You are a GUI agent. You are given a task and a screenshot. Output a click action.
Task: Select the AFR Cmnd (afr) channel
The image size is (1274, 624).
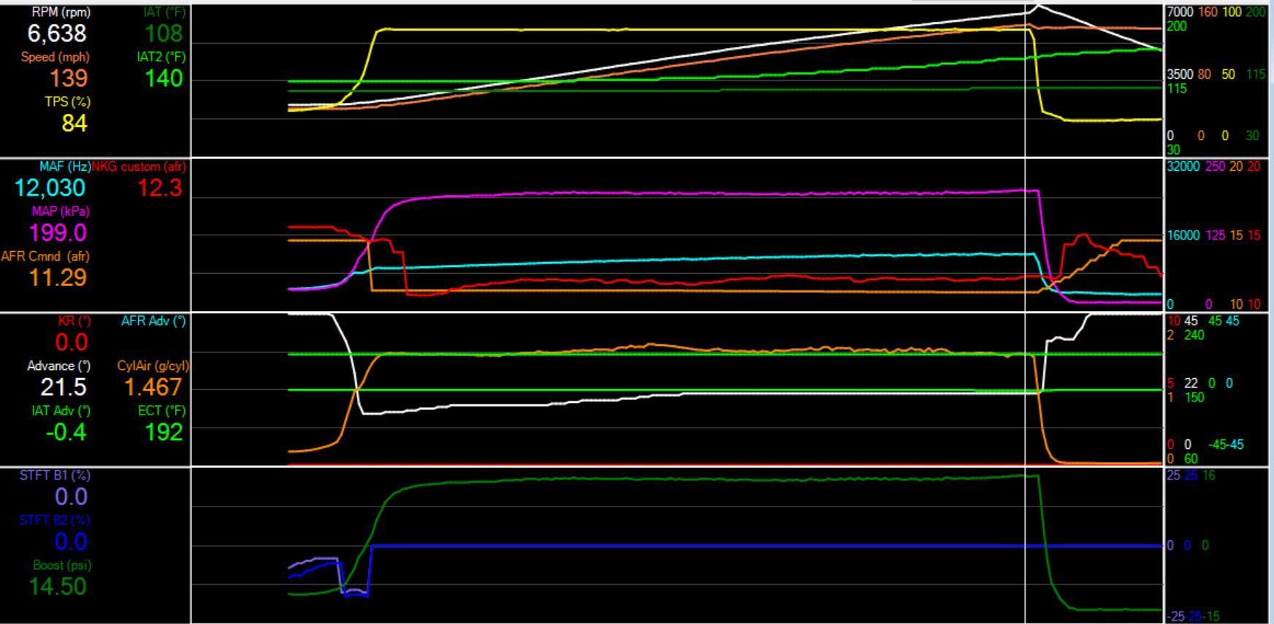(x=46, y=256)
